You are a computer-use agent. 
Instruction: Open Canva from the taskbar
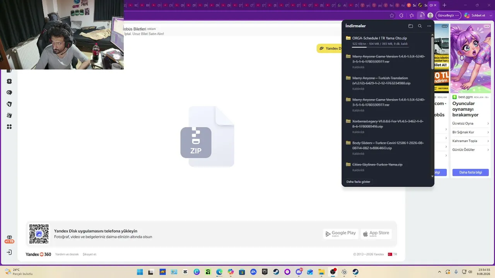click(x=197, y=272)
